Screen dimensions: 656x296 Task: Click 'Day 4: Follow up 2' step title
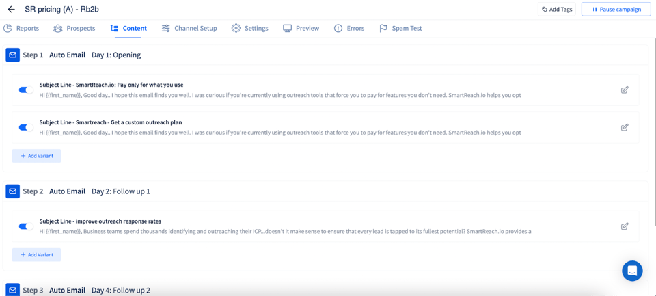click(121, 290)
